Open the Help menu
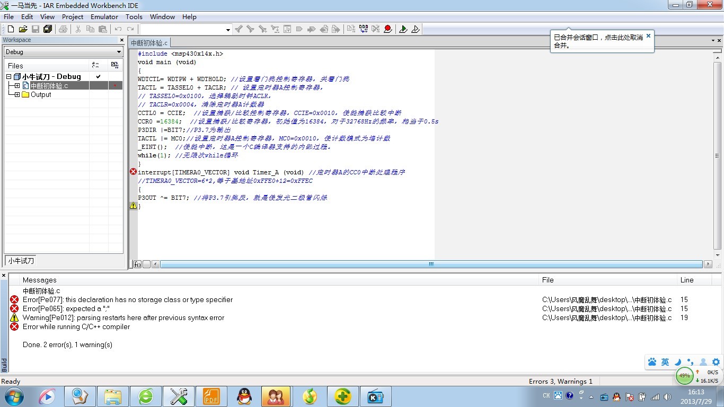724x407 pixels. coord(189,17)
